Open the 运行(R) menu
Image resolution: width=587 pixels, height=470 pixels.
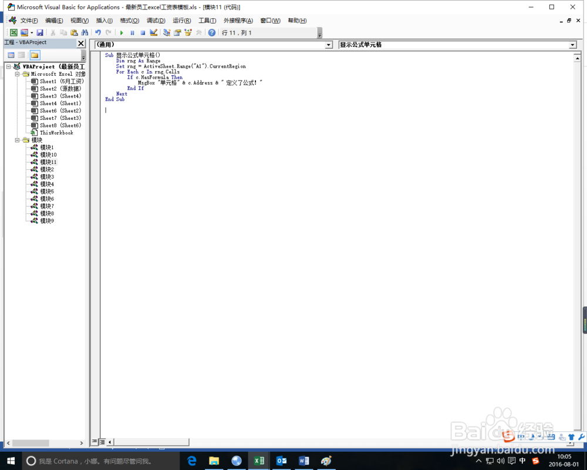click(x=181, y=21)
